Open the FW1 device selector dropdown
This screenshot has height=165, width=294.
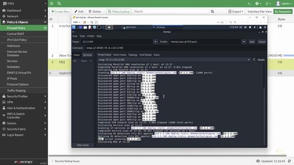[x=24, y=3]
